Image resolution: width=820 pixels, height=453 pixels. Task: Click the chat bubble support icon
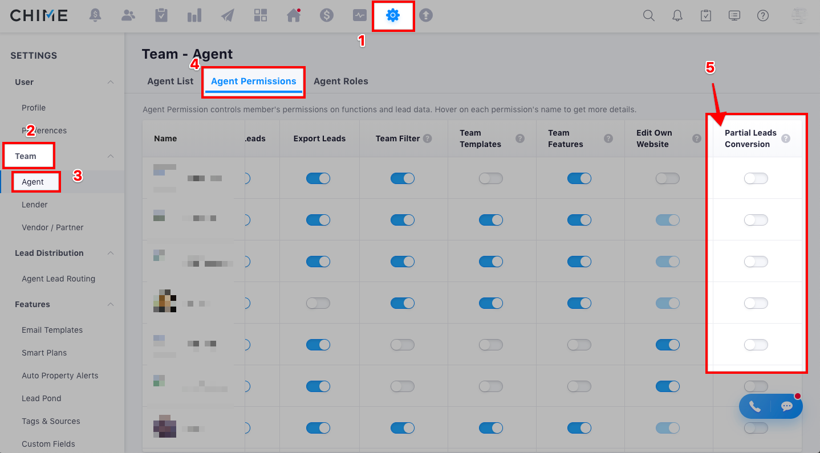(x=787, y=406)
